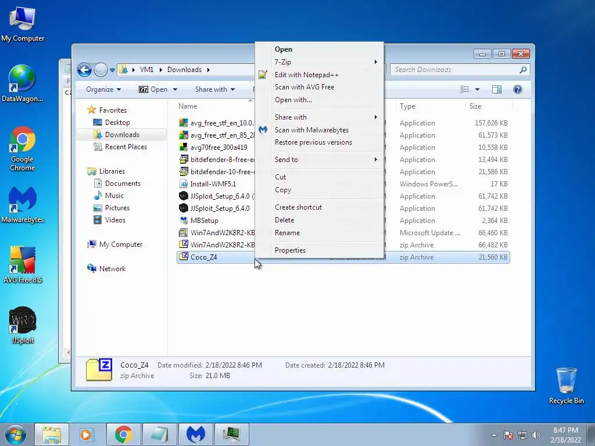Open the Notepad++ taskbar icon
595x446 pixels.
159,434
